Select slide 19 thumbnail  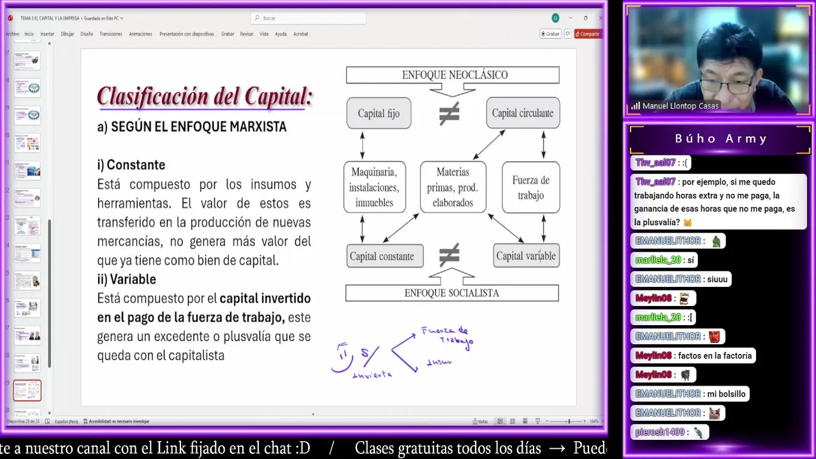pyautogui.click(x=27, y=115)
